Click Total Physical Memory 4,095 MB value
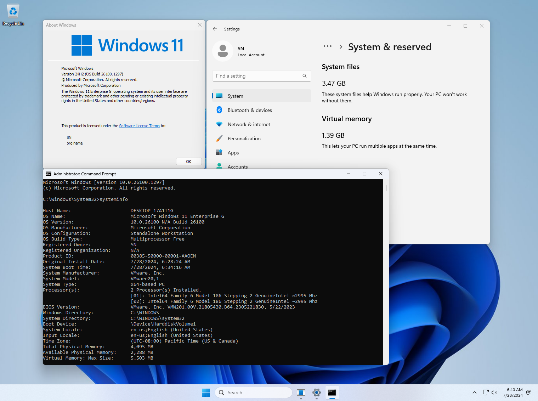Viewport: 538px width, 401px height. pyautogui.click(x=142, y=347)
